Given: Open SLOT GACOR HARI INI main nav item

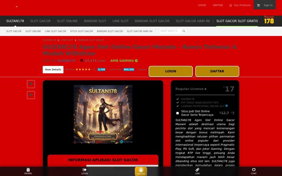Looking at the screenshot, I should pyautogui.click(x=193, y=21).
